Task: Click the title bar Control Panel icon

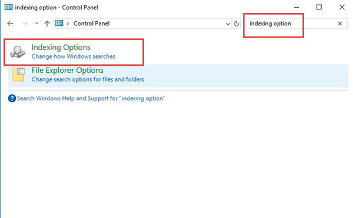Action: [9, 7]
